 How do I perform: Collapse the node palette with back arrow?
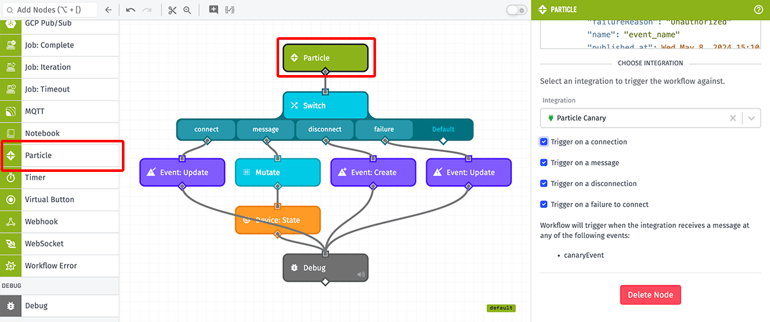pyautogui.click(x=108, y=10)
